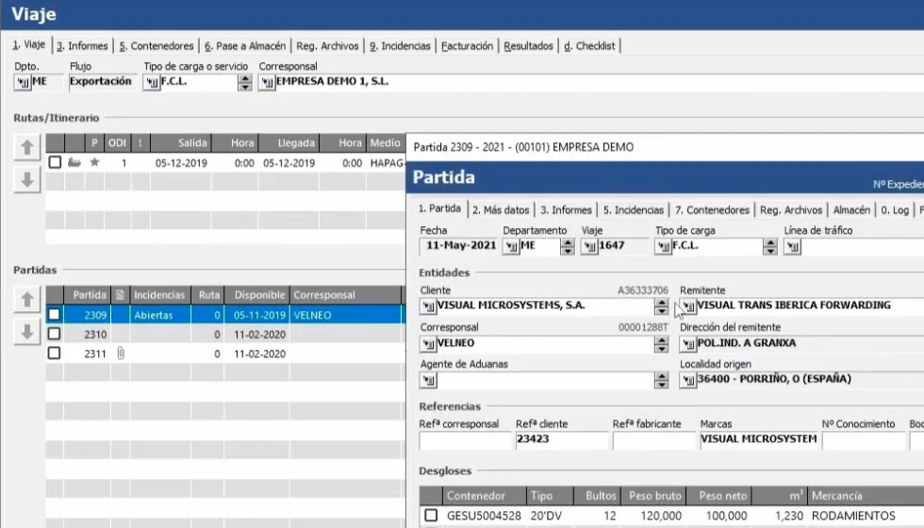Viewport: 924px width, 528px height.
Task: Click lookup icon beside Corresponsal VELNEO
Action: (x=428, y=343)
